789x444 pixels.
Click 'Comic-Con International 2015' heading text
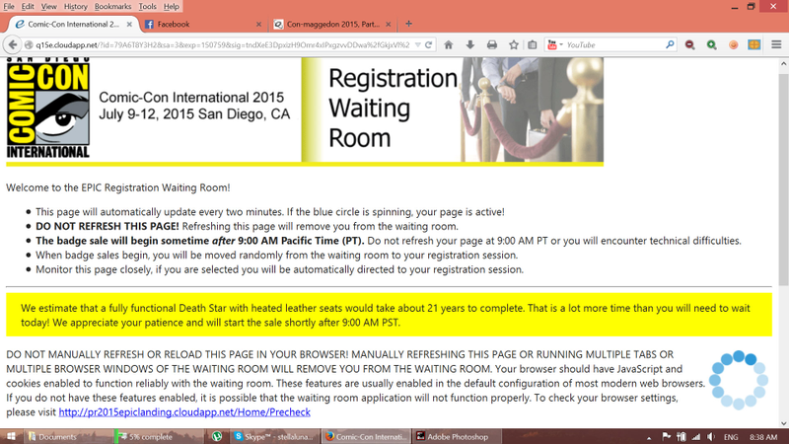click(191, 97)
